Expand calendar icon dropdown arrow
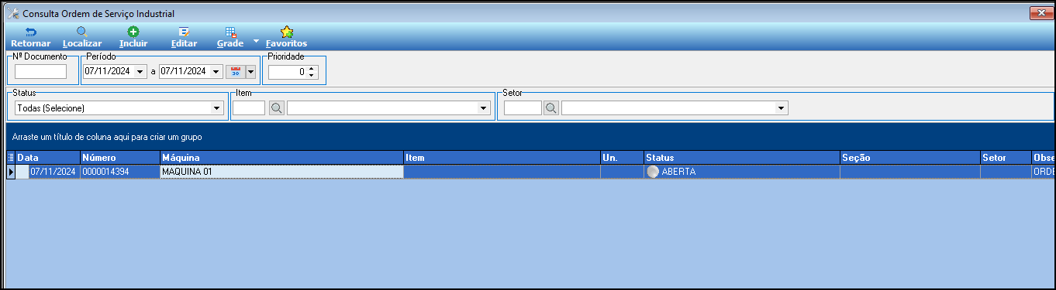Screen dimensions: 1056x290 point(250,72)
